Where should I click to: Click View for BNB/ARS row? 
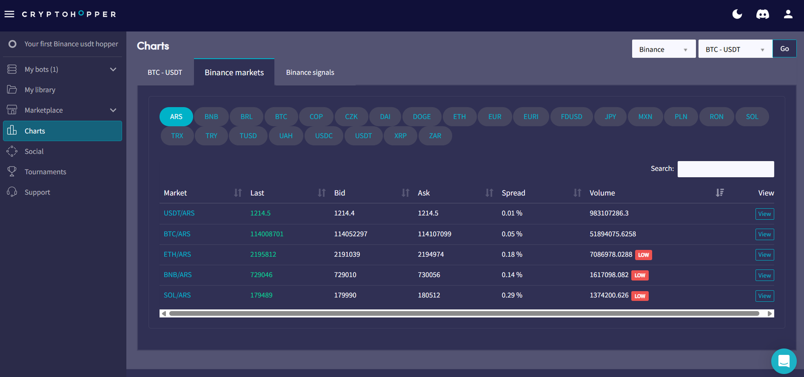pos(764,276)
